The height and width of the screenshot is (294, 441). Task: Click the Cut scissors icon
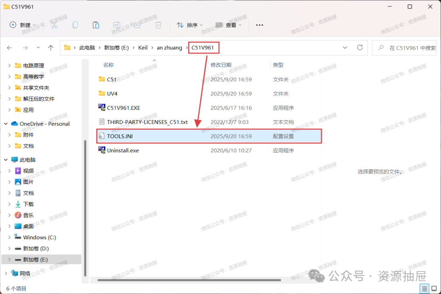point(54,25)
